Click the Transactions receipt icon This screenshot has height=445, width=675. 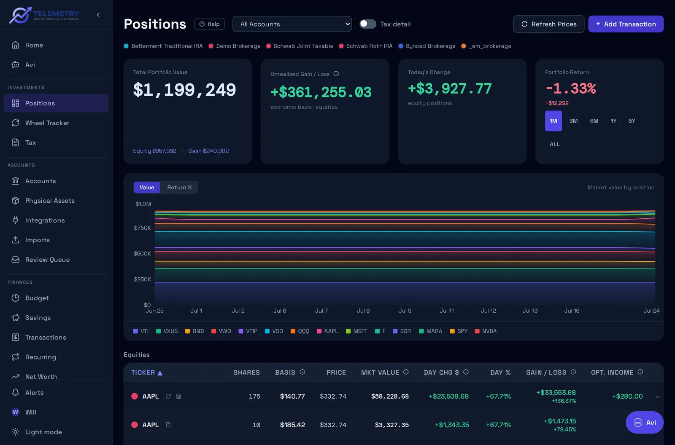[x=16, y=337]
